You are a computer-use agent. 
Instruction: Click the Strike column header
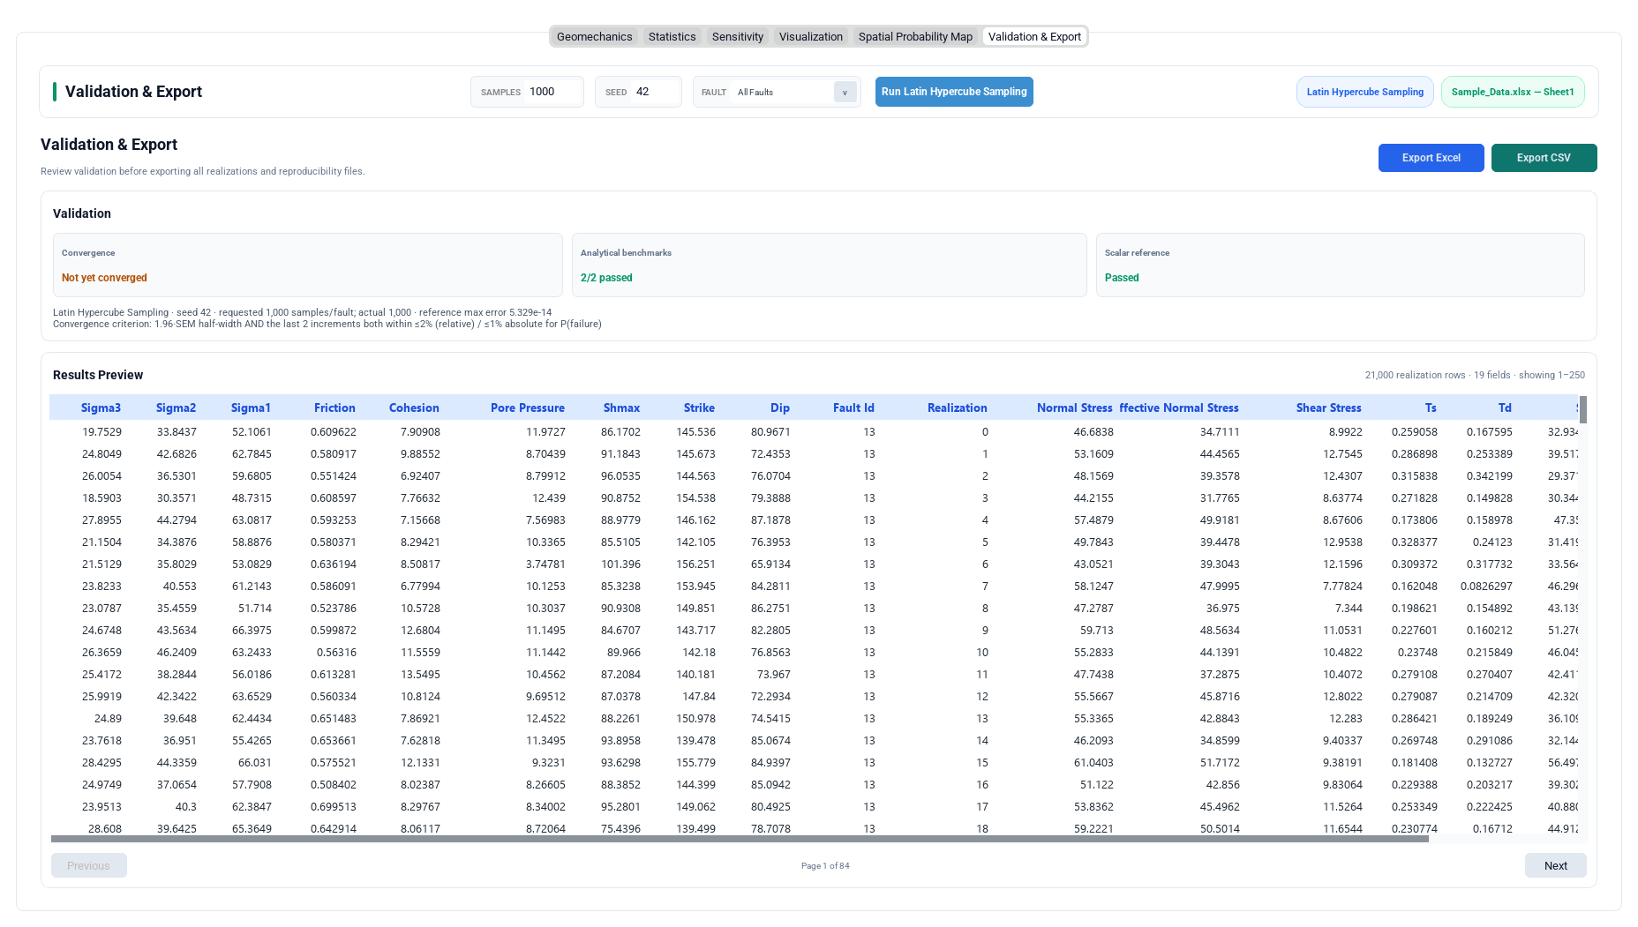click(x=699, y=407)
